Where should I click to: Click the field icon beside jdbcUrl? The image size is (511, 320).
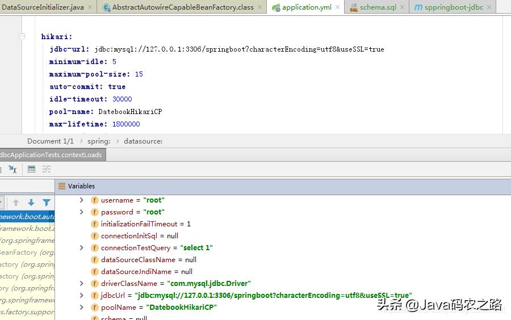(x=94, y=295)
